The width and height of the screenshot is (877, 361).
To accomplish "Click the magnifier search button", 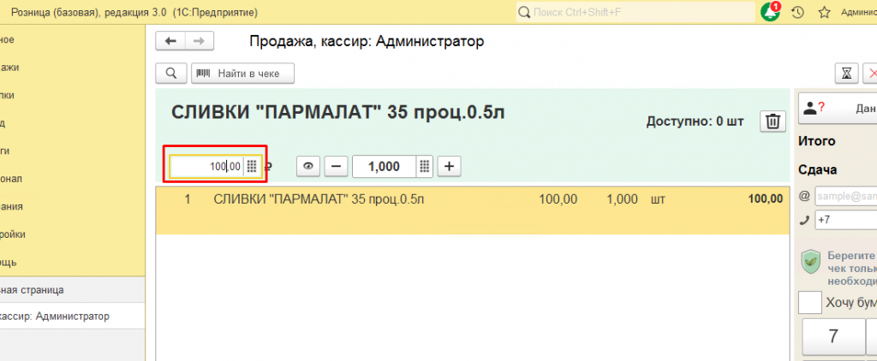I will point(171,74).
